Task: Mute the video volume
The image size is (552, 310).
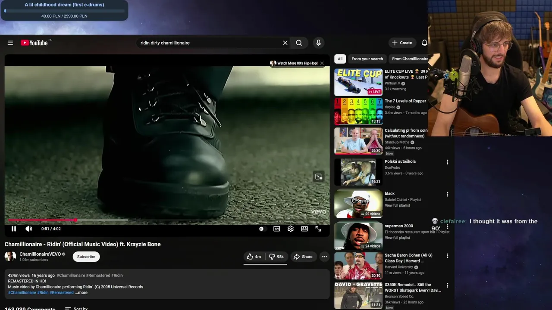Action: (x=28, y=229)
